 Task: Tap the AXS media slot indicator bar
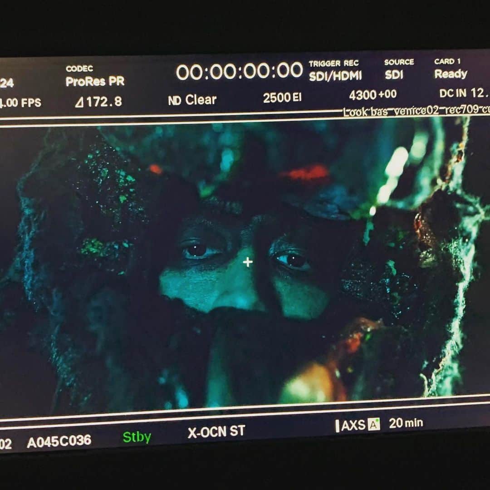coord(337,426)
